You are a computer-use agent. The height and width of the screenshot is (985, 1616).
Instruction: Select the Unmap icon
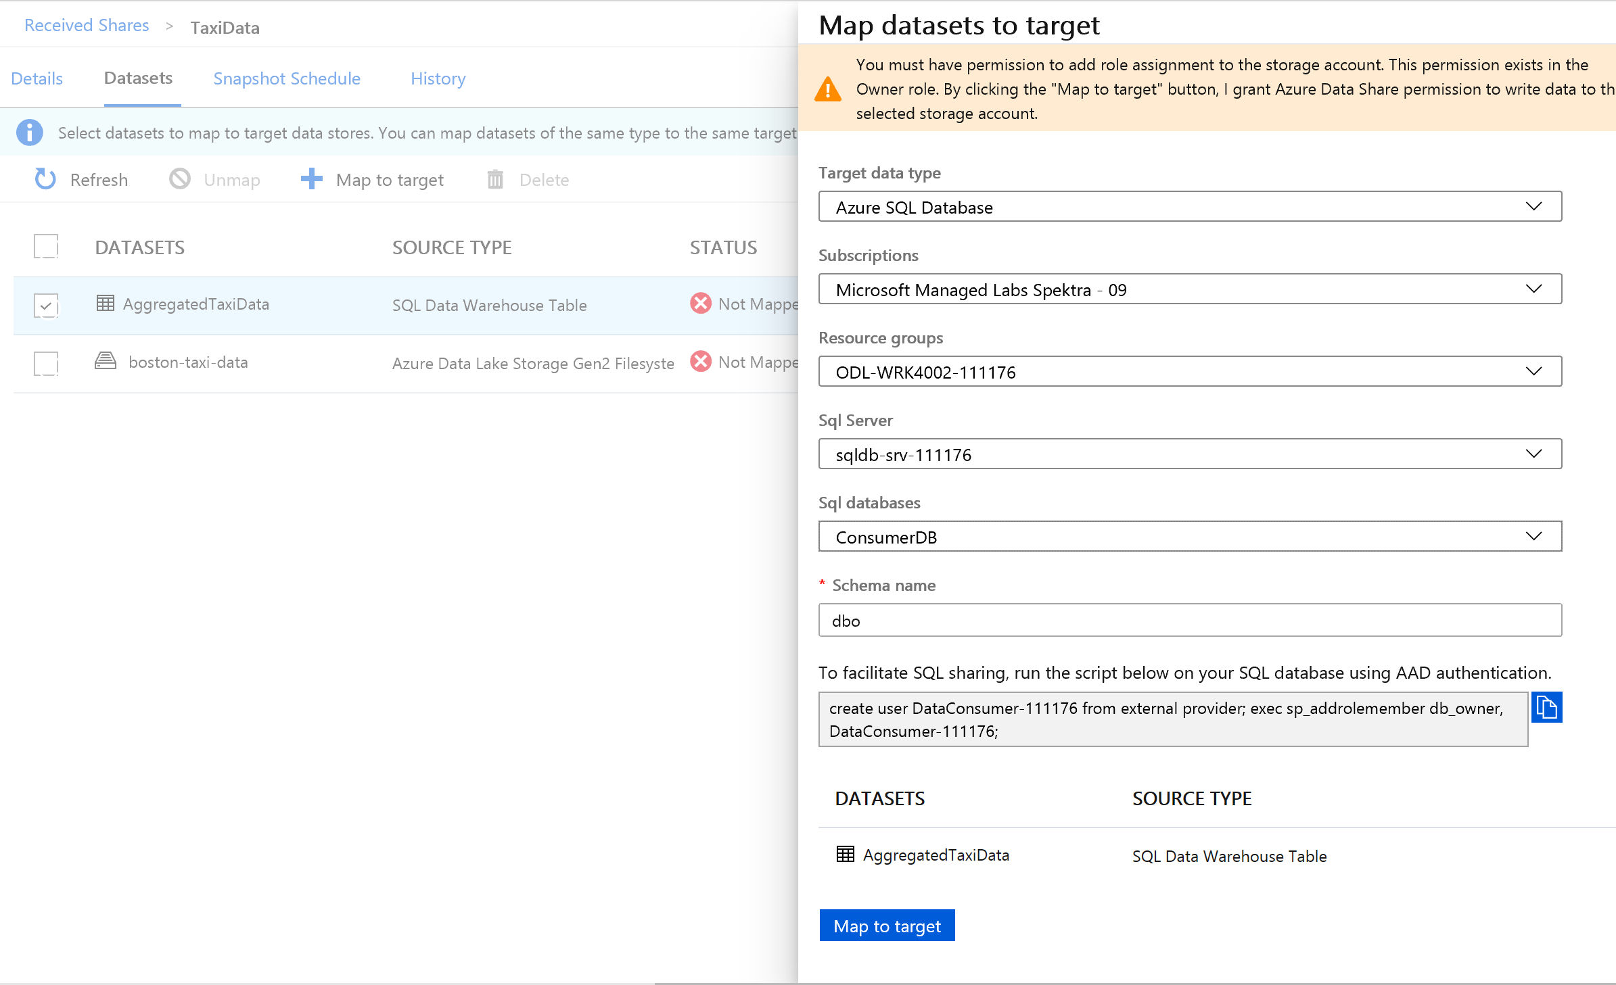179,179
